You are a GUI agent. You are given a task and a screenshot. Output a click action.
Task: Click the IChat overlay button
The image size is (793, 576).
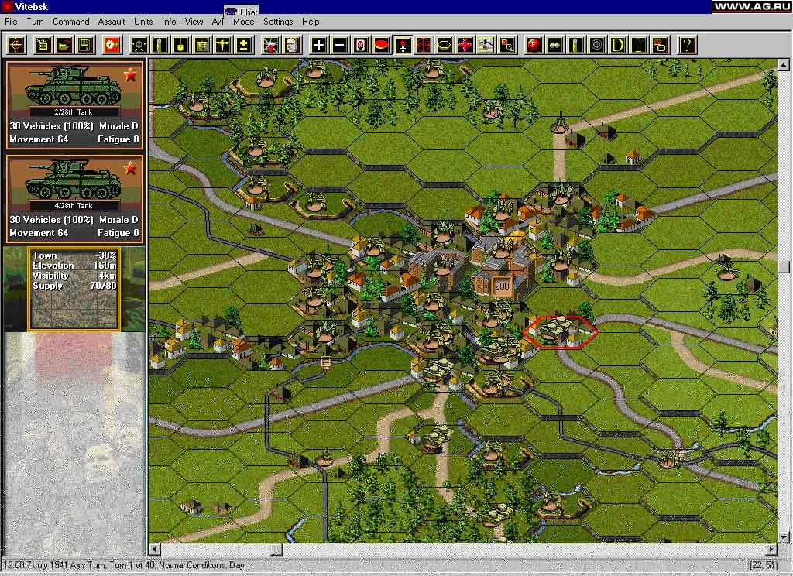click(242, 12)
